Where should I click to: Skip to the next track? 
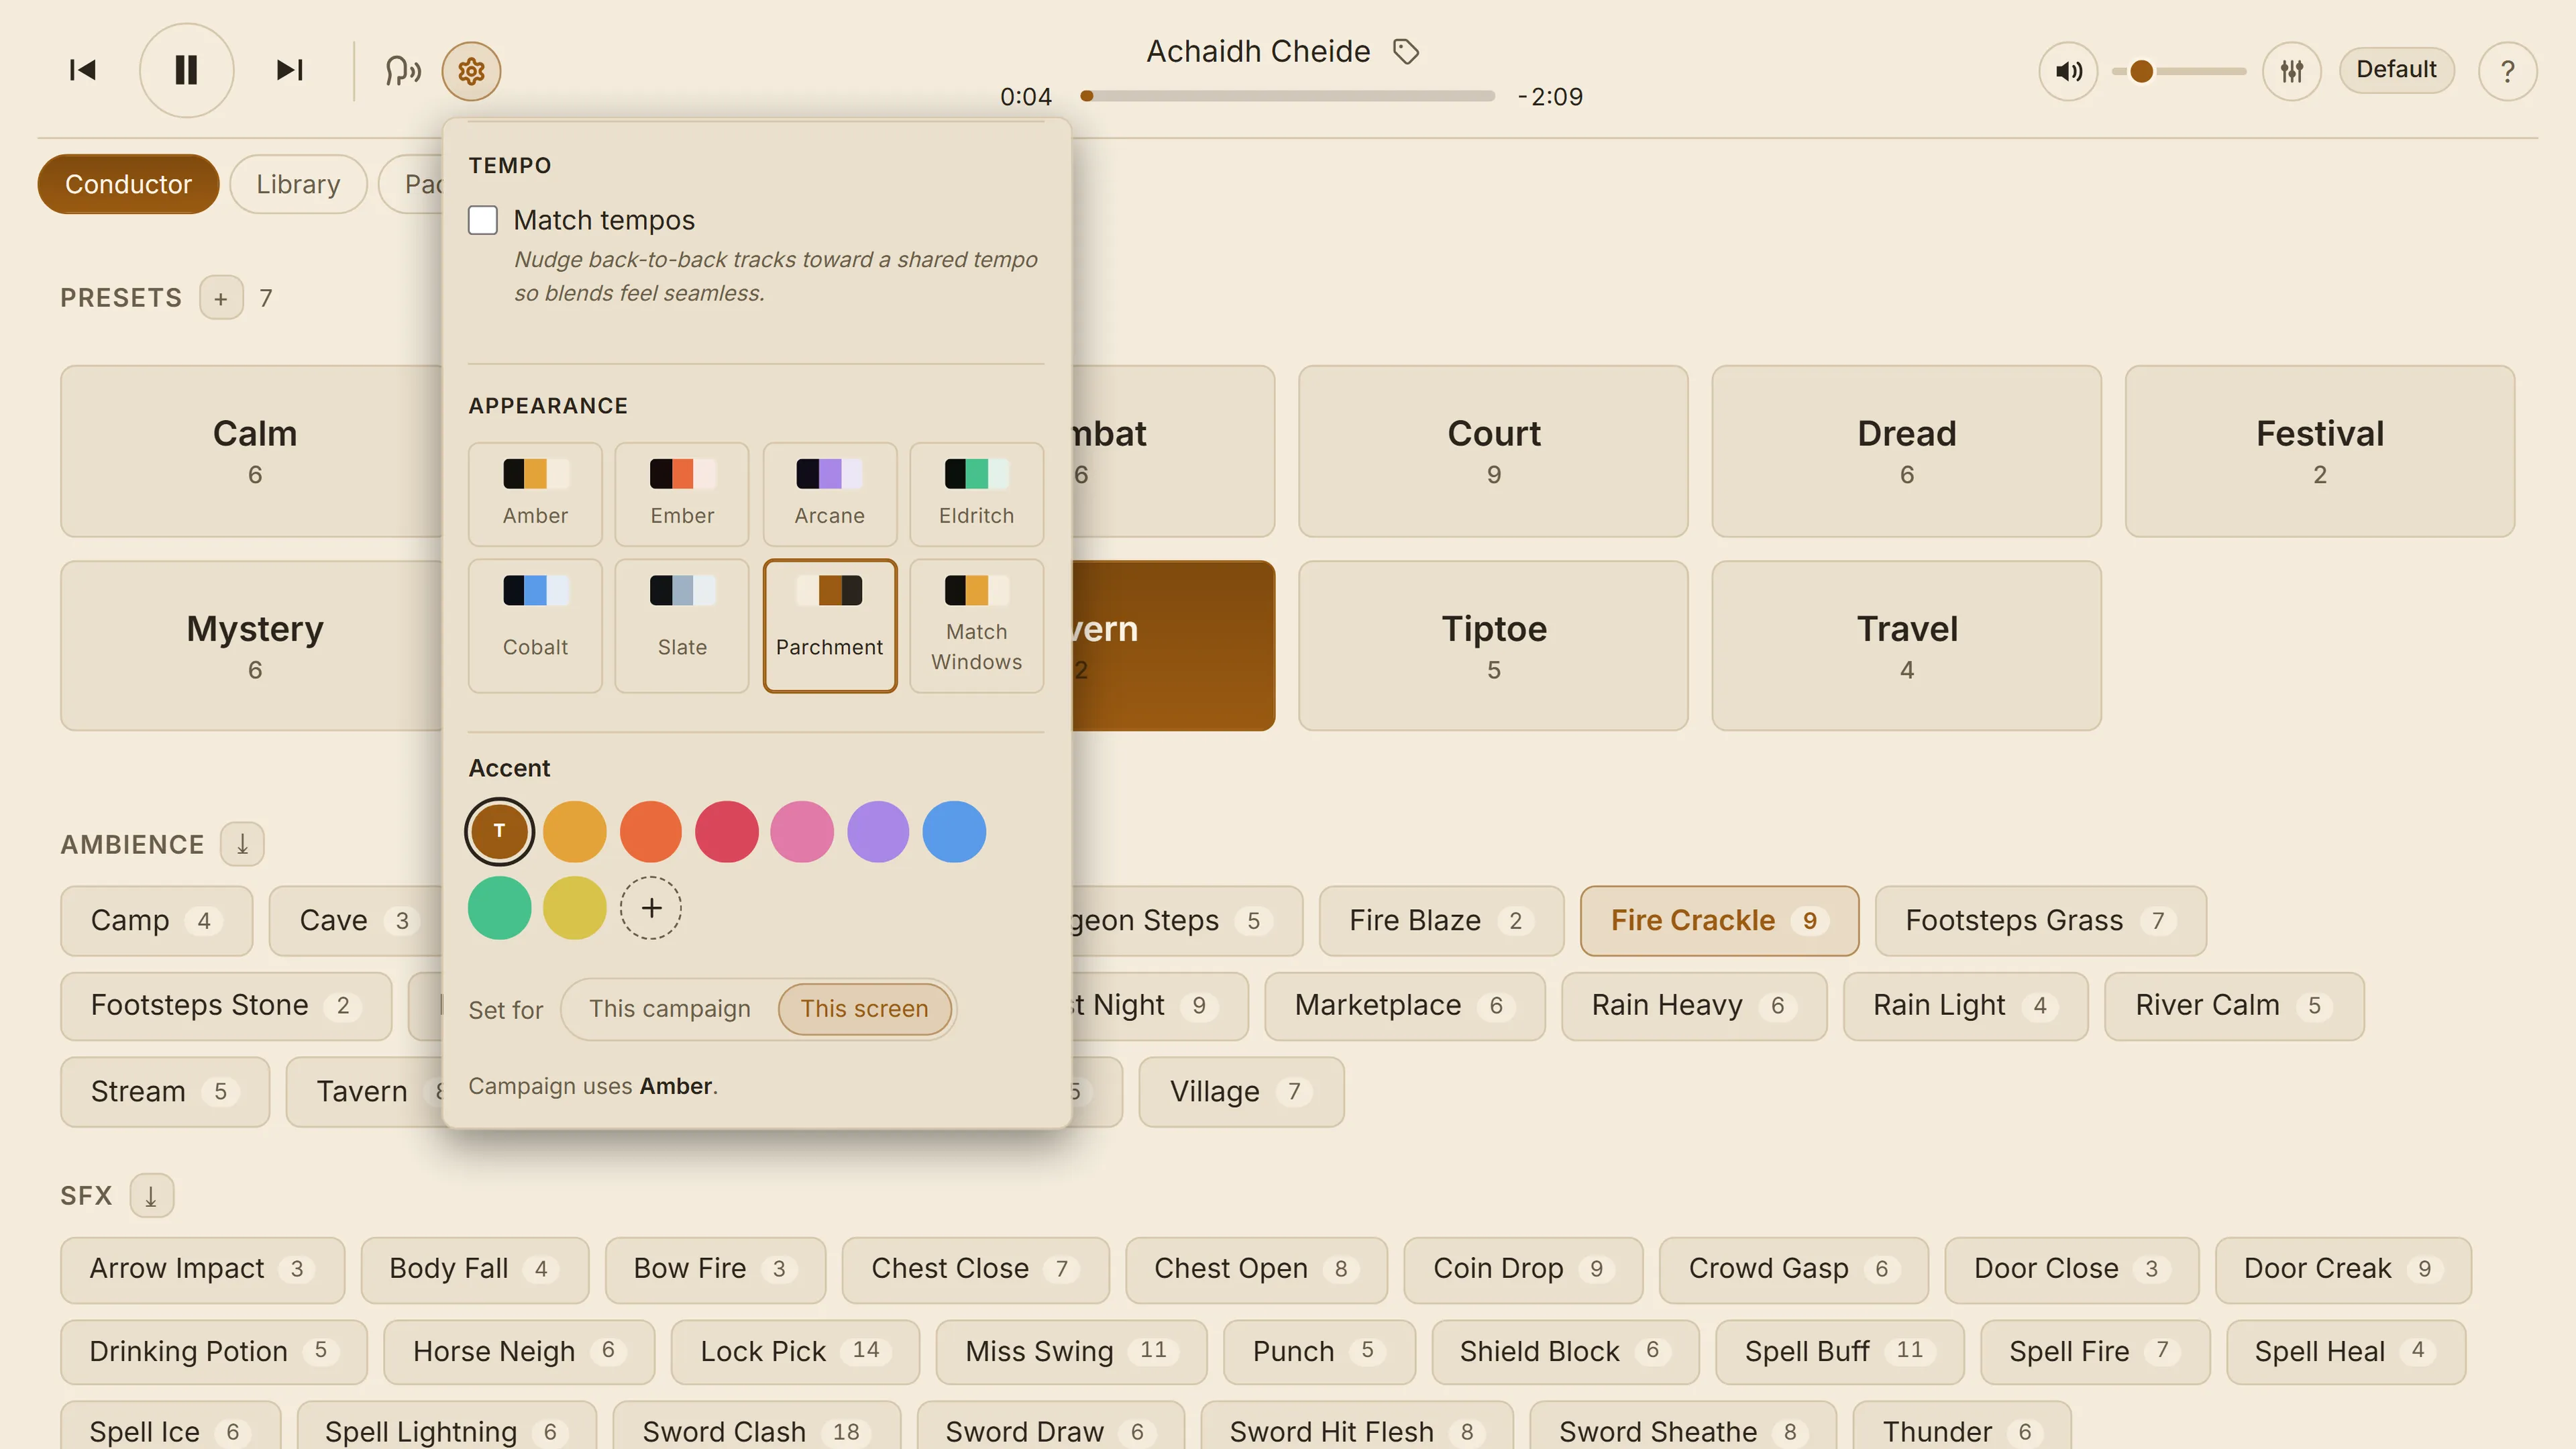point(290,70)
